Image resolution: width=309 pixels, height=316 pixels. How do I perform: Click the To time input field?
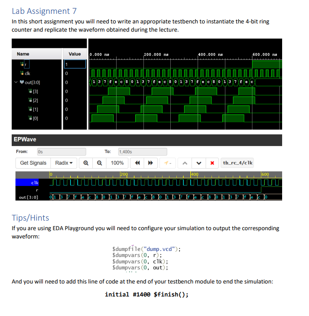pos(143,152)
